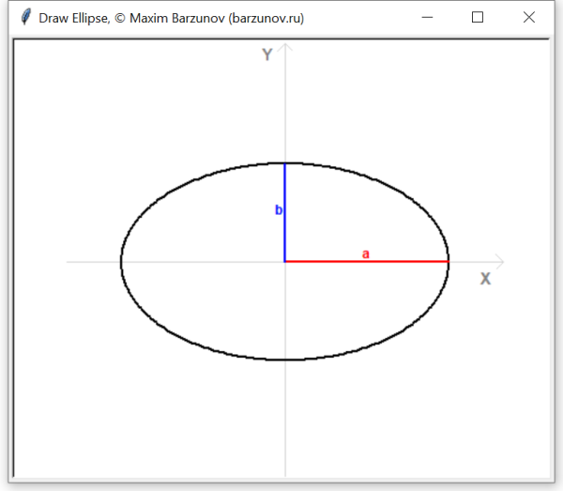Click the feather icon in the title bar
This screenshot has width=563, height=491.
pos(25,18)
